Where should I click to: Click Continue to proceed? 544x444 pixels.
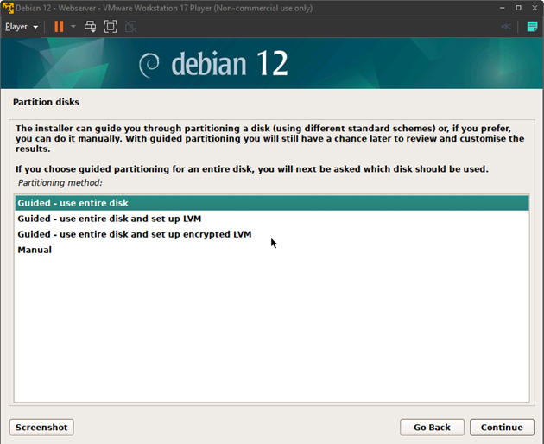coord(502,428)
